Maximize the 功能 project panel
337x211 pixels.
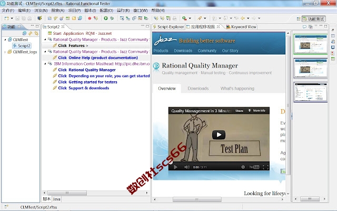tap(37, 26)
